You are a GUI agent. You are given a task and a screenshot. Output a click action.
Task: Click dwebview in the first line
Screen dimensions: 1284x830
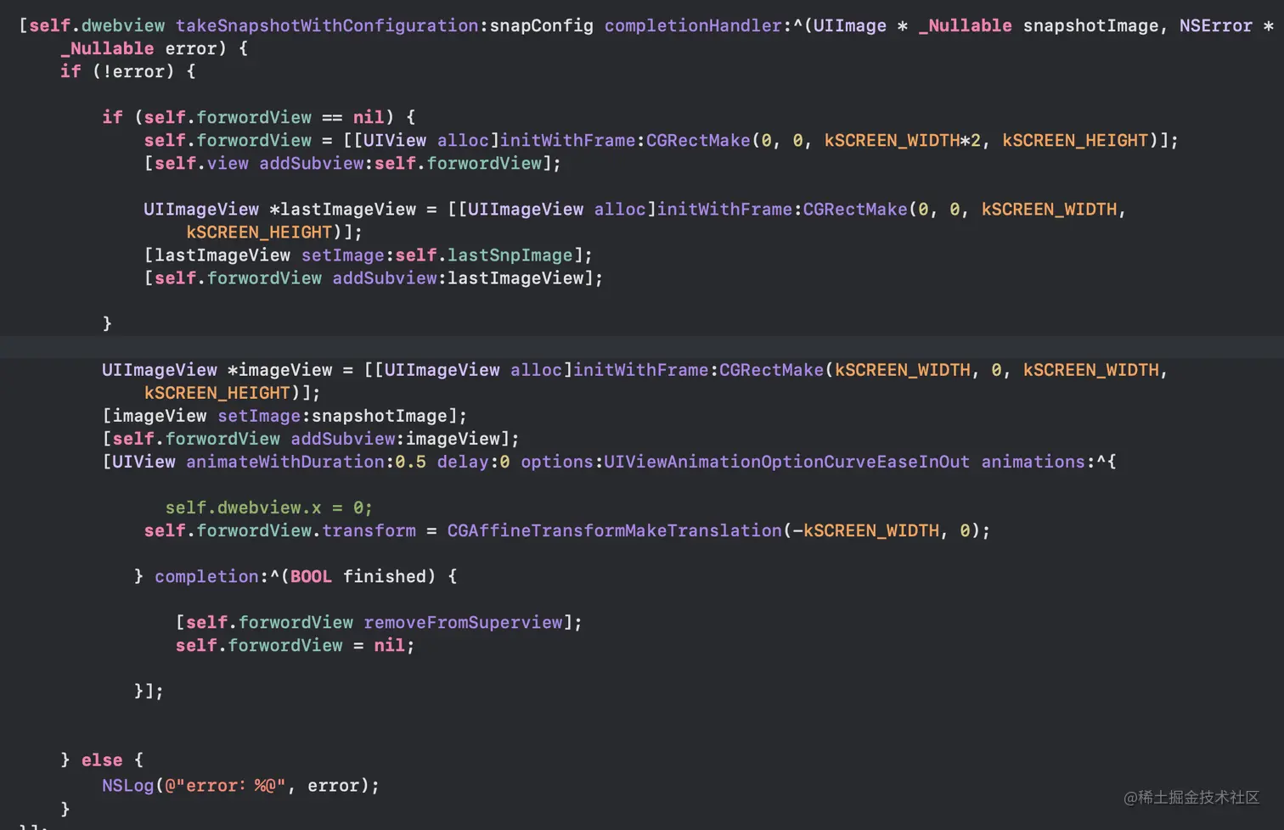pyautogui.click(x=123, y=25)
